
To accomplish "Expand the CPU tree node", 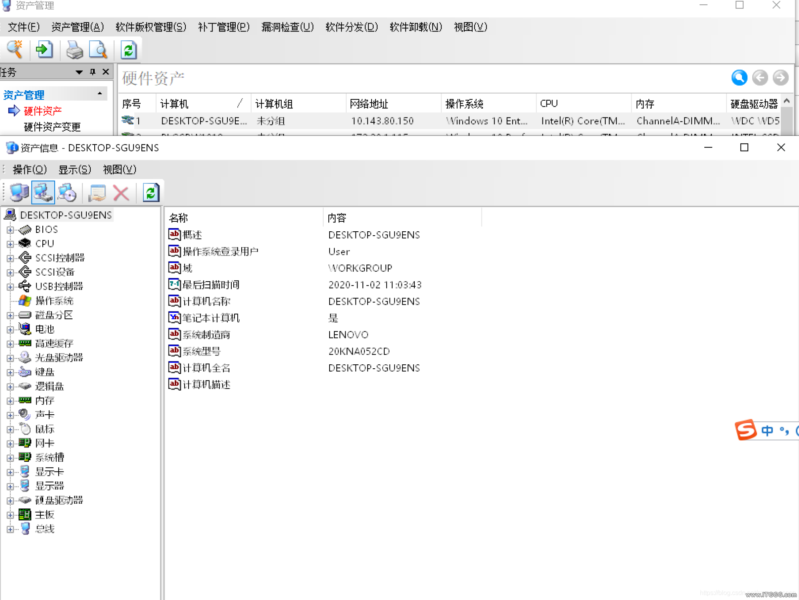I will click(x=11, y=244).
